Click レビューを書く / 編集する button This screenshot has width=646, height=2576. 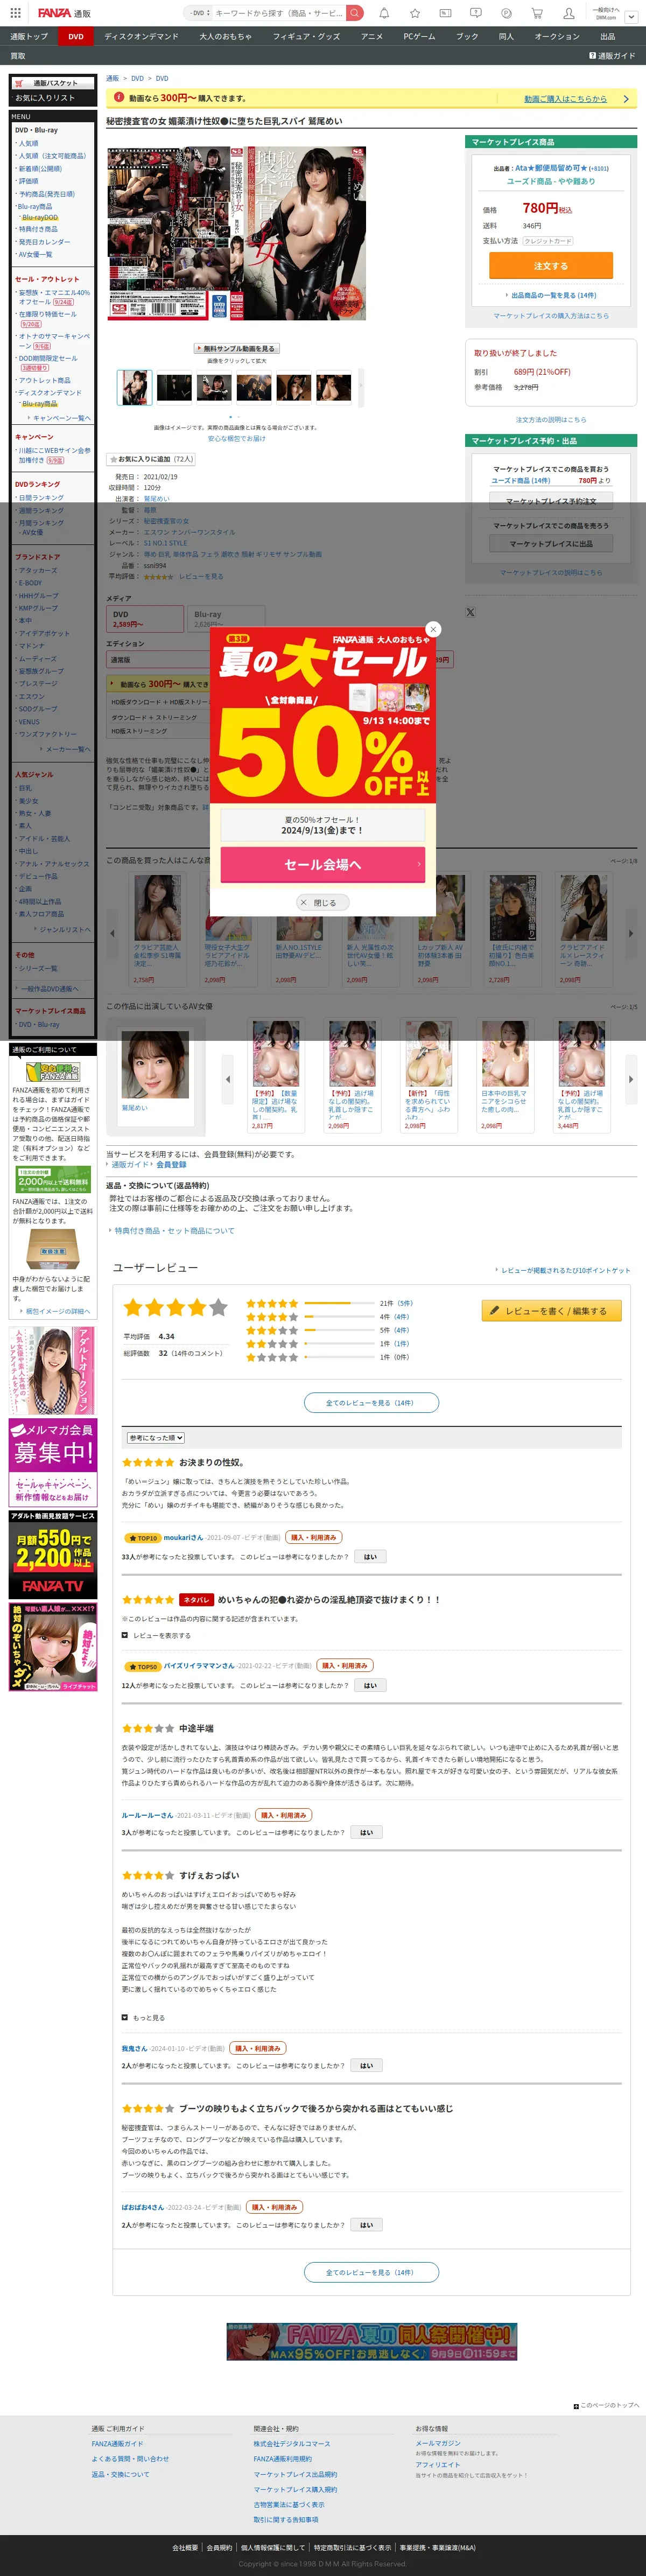point(551,1310)
